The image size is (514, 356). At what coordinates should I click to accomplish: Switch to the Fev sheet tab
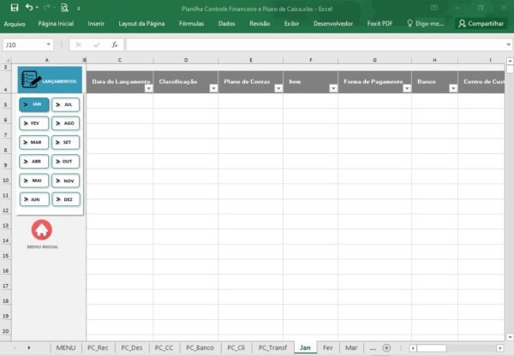point(328,347)
